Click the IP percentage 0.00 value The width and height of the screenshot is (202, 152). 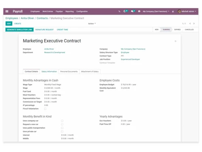(46, 105)
